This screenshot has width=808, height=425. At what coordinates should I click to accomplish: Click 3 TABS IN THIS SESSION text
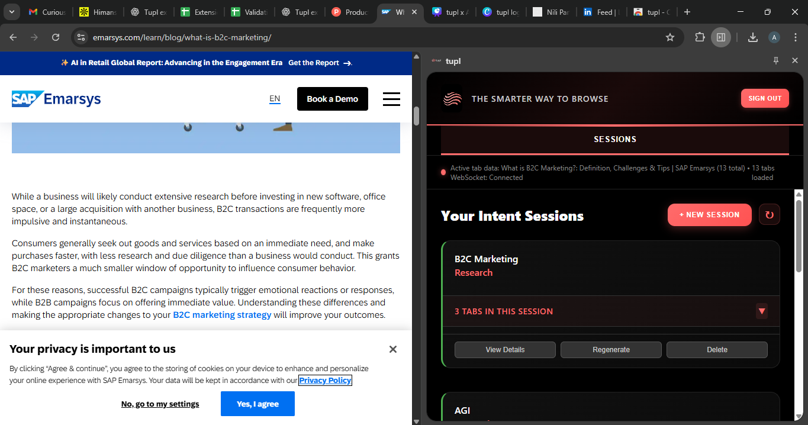pyautogui.click(x=504, y=311)
